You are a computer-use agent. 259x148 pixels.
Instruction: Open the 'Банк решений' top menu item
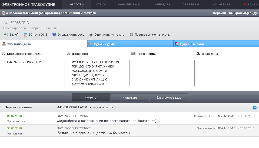[129, 5]
